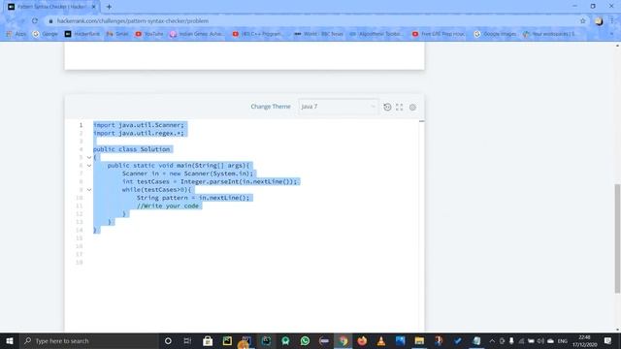Open the C++ Program YouTube bookmark
The width and height of the screenshot is (621, 349).
(257, 34)
